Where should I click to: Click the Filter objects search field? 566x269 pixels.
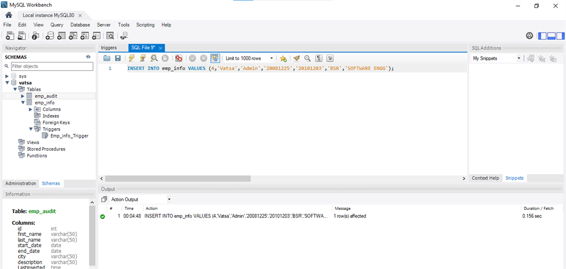click(x=52, y=66)
